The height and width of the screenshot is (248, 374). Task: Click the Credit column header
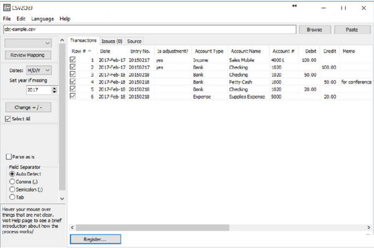330,51
